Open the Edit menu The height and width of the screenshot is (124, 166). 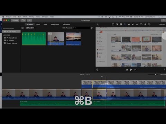20,17
